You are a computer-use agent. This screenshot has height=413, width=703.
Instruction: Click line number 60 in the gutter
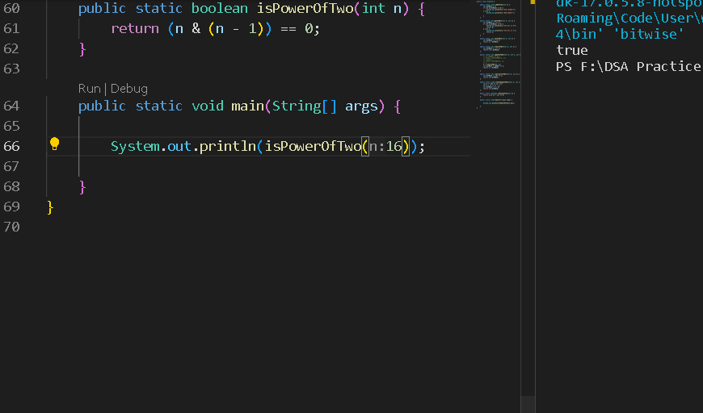(11, 9)
